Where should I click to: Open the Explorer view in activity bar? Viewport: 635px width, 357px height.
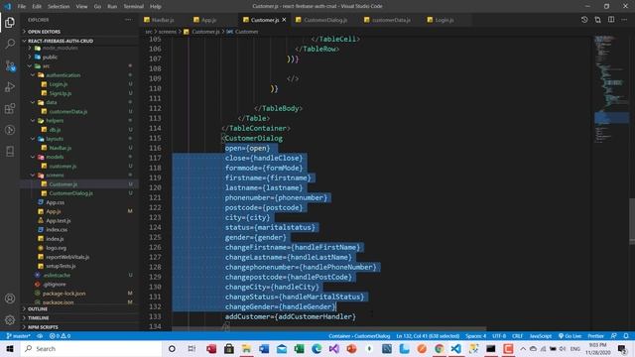pyautogui.click(x=10, y=22)
